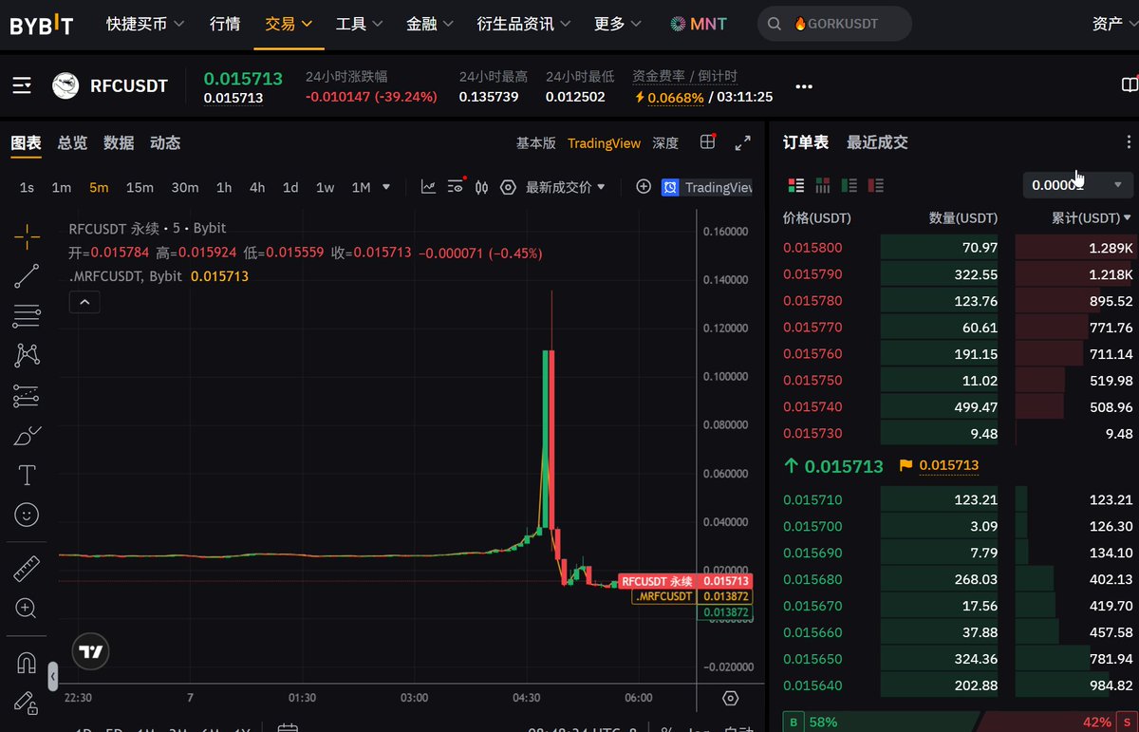Switch to the 最近成交 recent trades tab
This screenshot has width=1139, height=732.
pyautogui.click(x=877, y=142)
